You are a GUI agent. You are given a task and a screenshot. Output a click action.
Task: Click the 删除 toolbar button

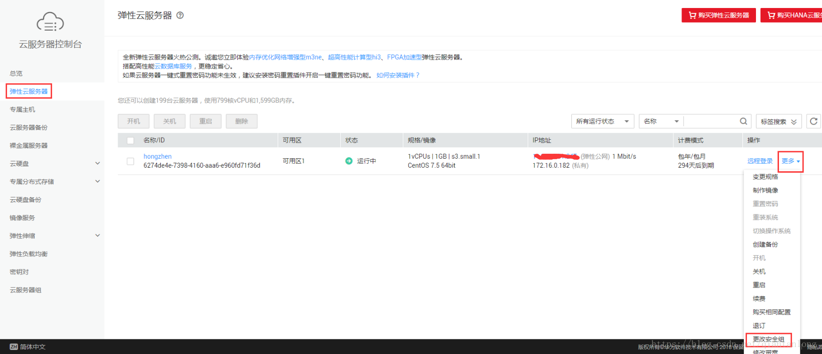pyautogui.click(x=242, y=121)
